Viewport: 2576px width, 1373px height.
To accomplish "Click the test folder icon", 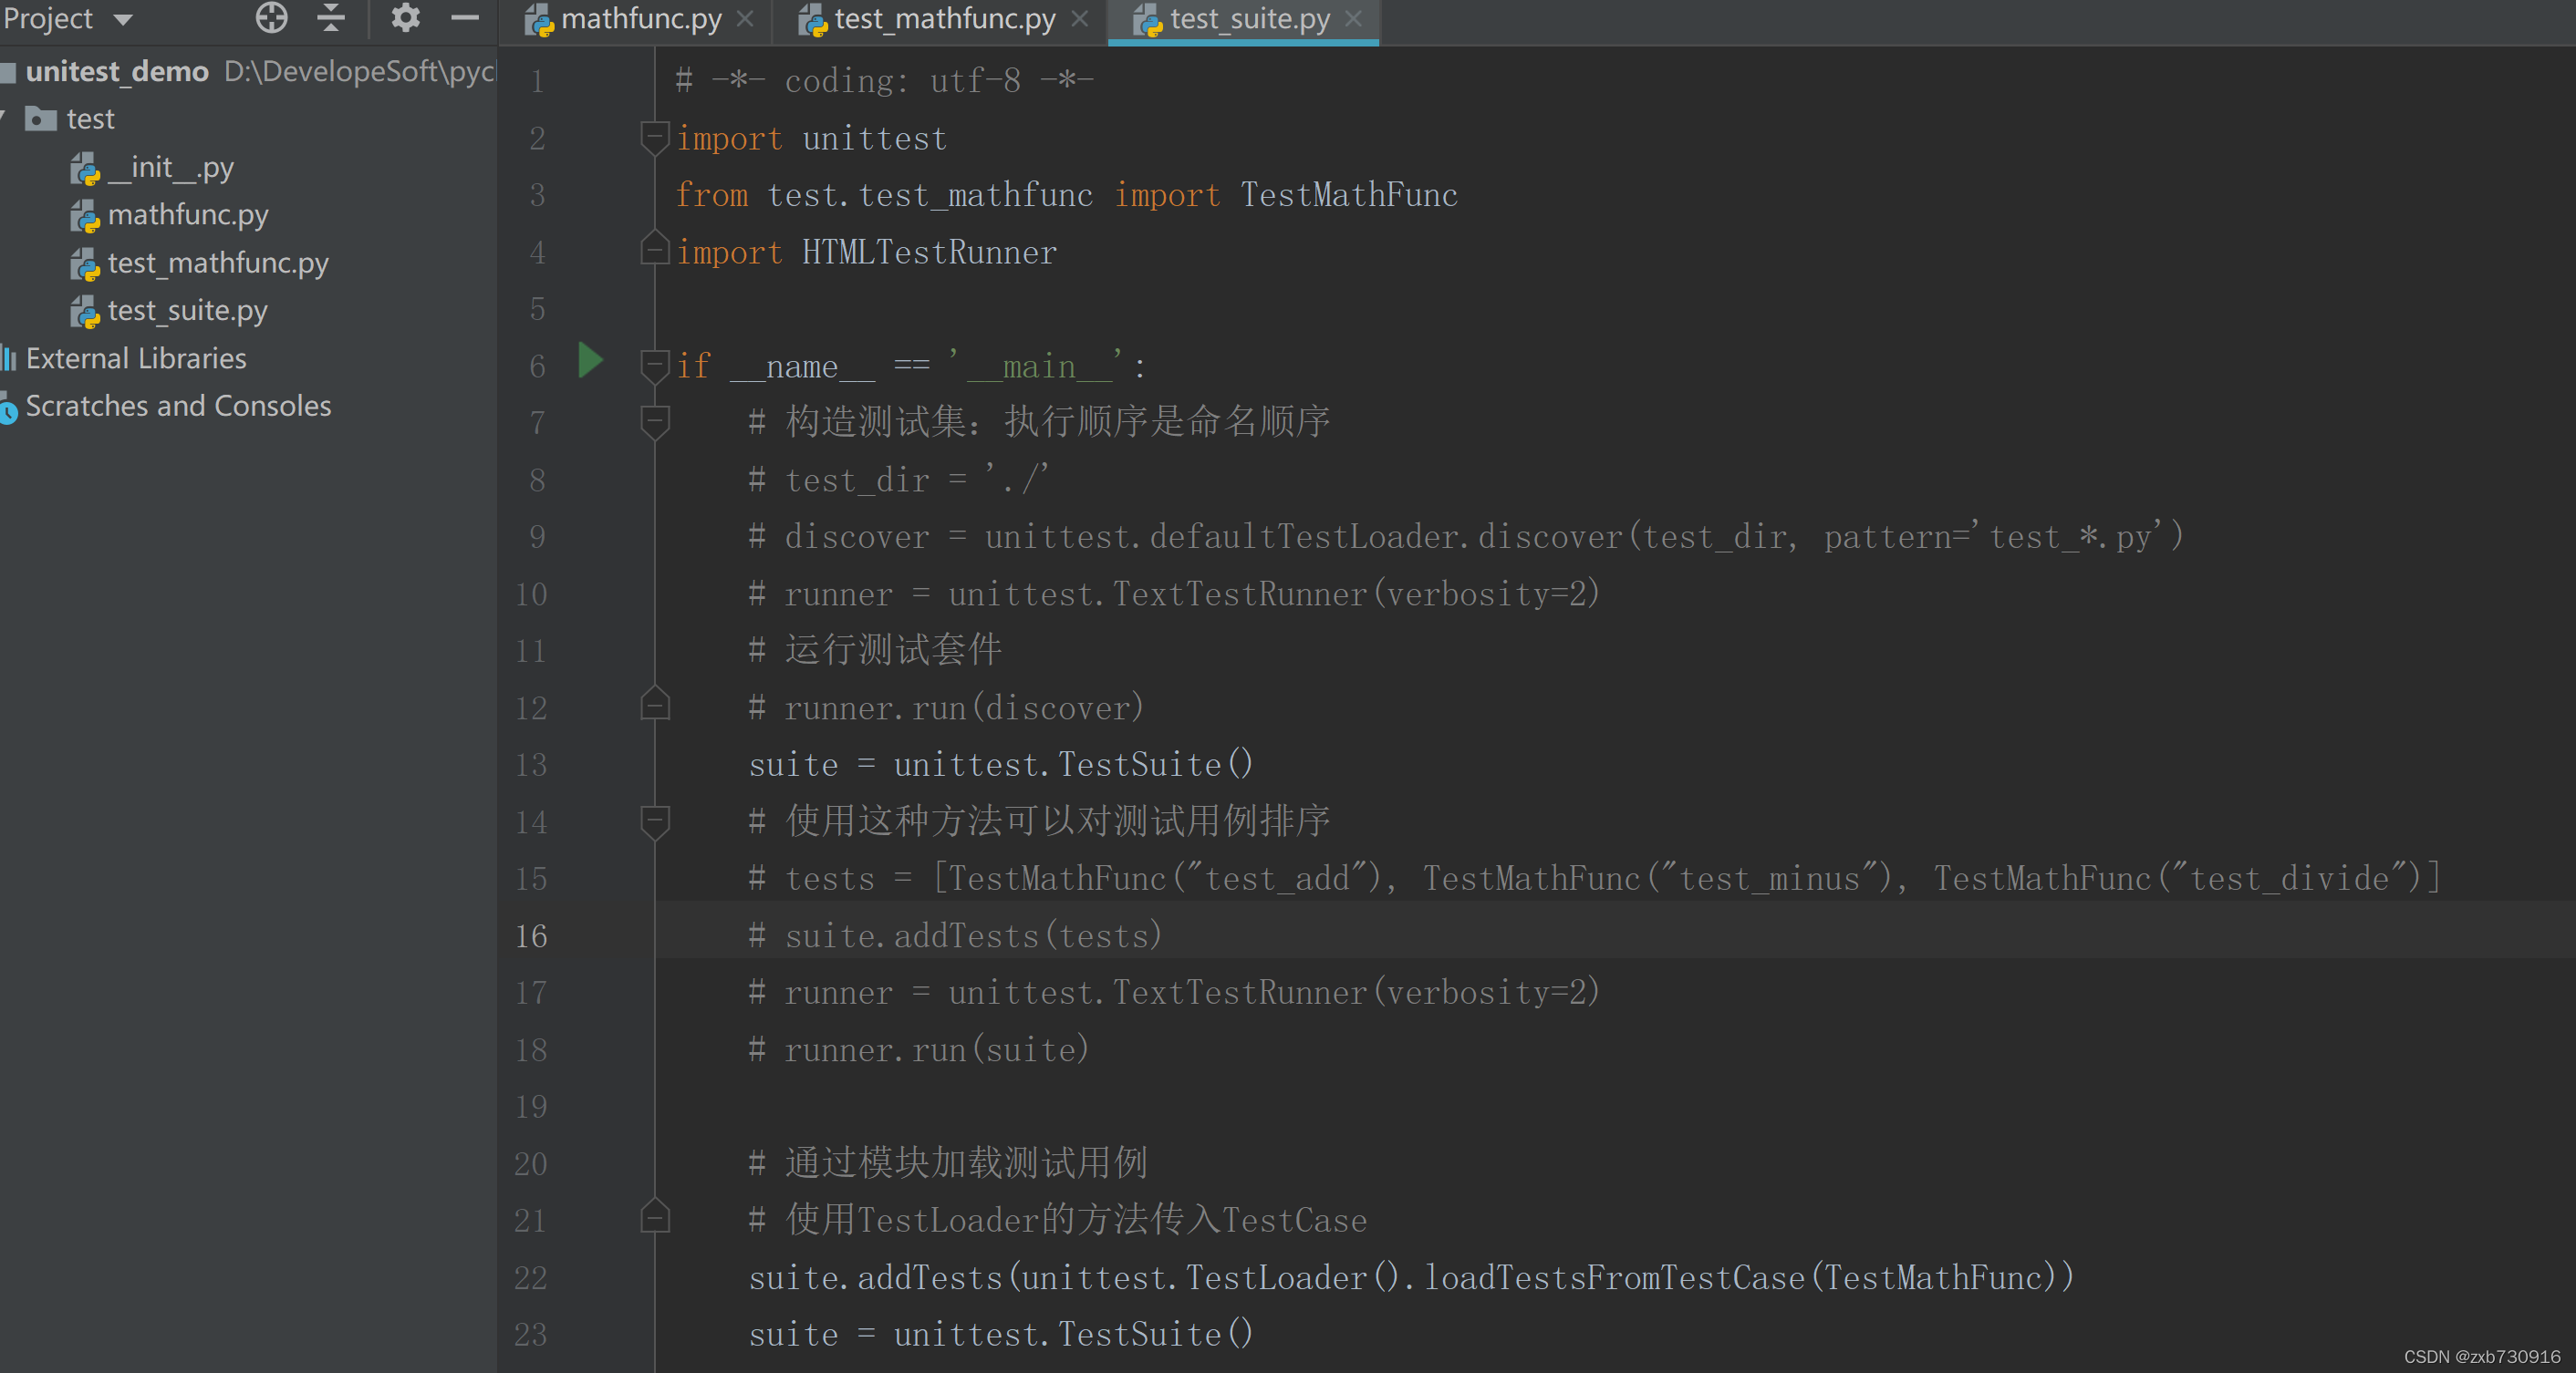I will pyautogui.click(x=41, y=119).
